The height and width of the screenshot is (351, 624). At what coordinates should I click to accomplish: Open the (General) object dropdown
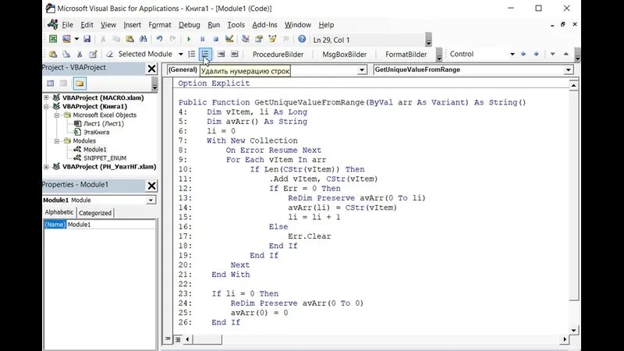pyautogui.click(x=362, y=70)
